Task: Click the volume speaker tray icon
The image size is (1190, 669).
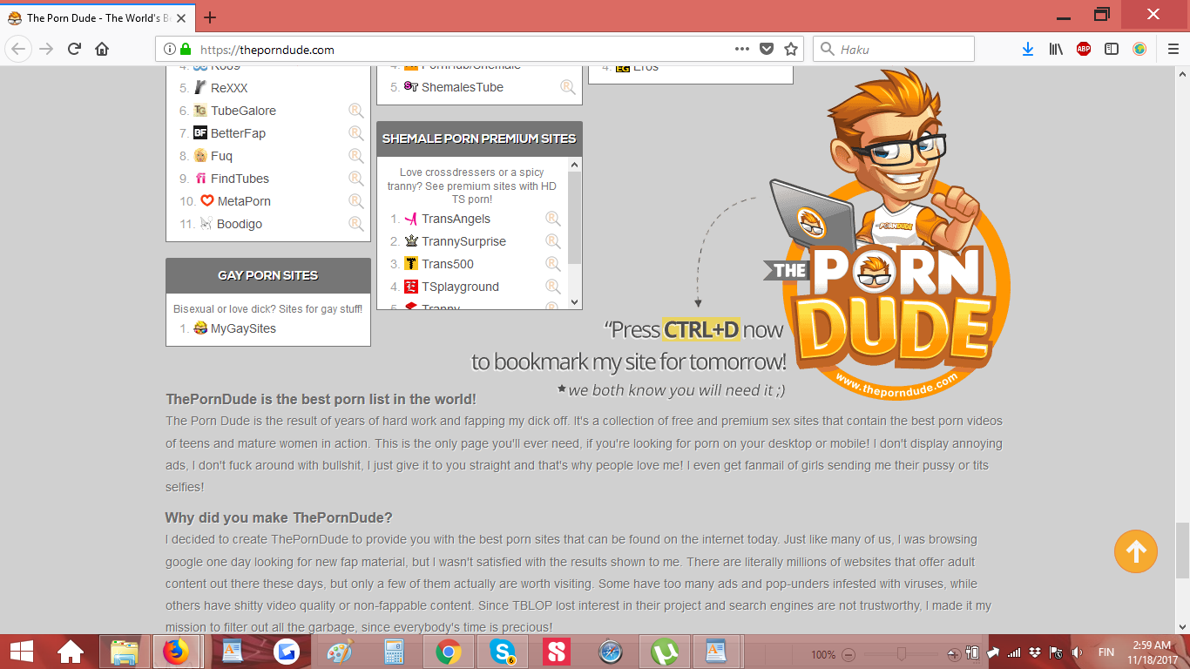Action: click(x=1078, y=652)
